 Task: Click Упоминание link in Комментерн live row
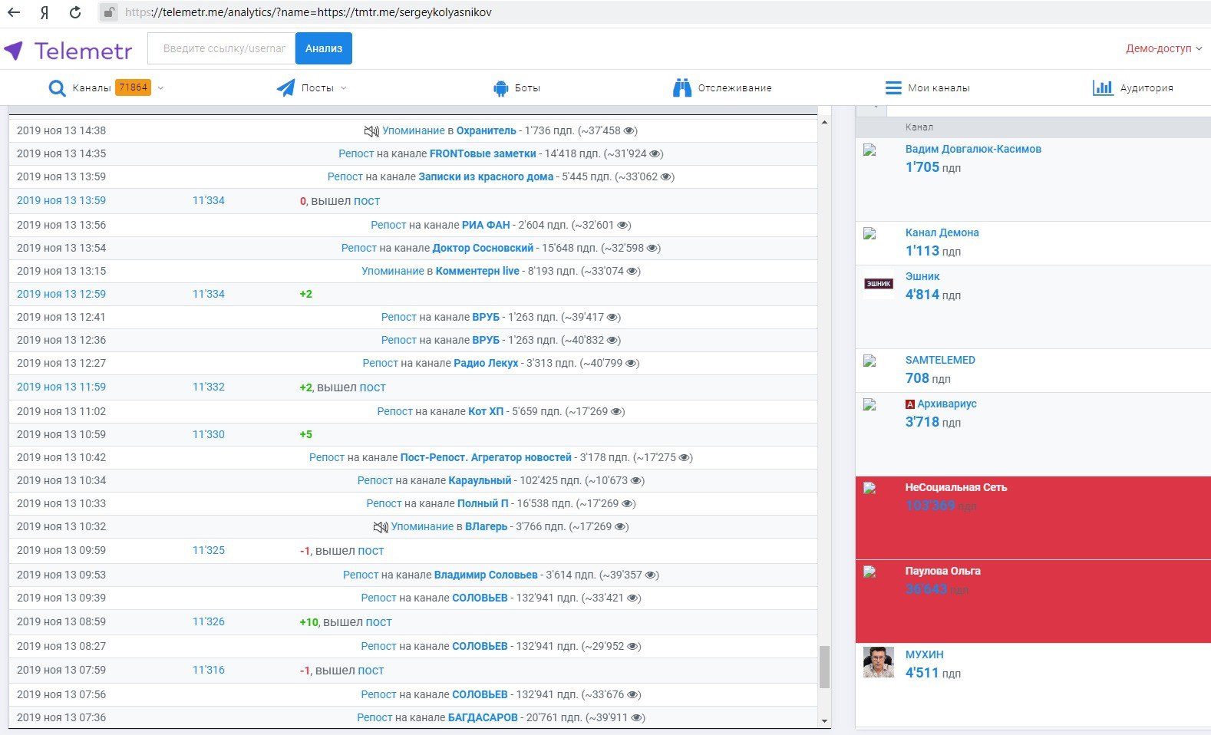pyautogui.click(x=392, y=272)
